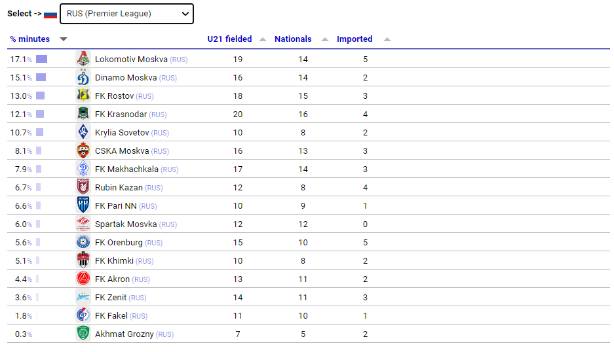614x352 pixels.
Task: Click the FK Fakel club crest
Action: pos(83,315)
